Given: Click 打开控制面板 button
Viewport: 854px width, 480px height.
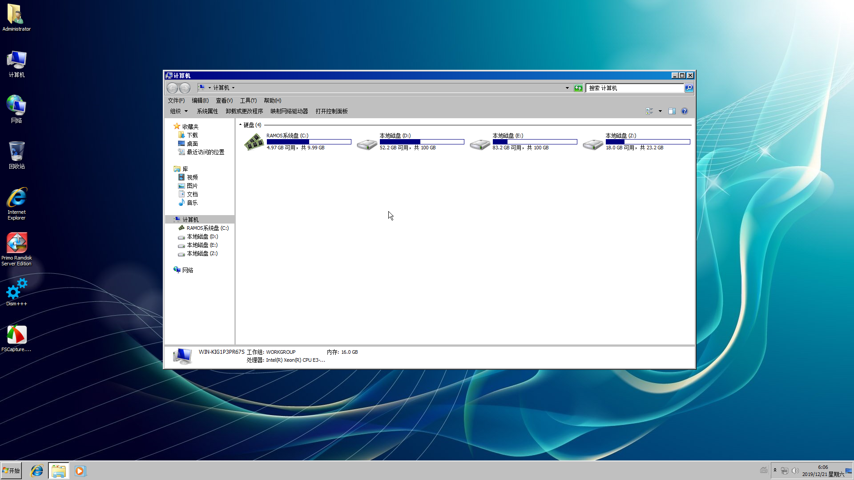Looking at the screenshot, I should (x=331, y=111).
